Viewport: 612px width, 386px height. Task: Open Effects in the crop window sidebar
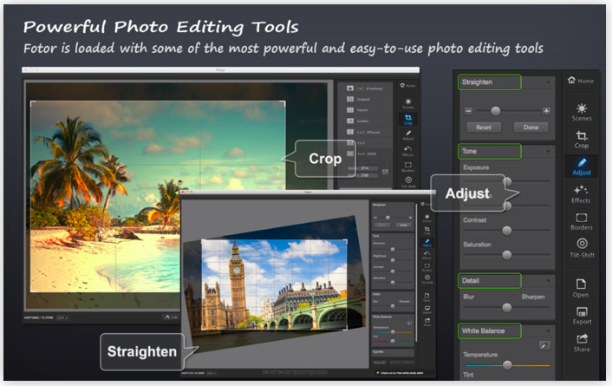point(408,151)
